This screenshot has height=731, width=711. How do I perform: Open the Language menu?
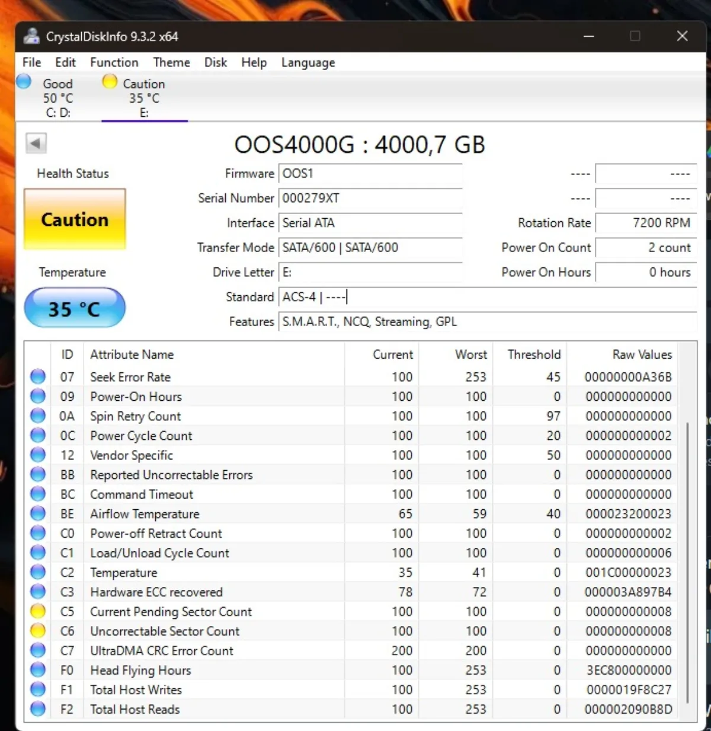pyautogui.click(x=308, y=62)
